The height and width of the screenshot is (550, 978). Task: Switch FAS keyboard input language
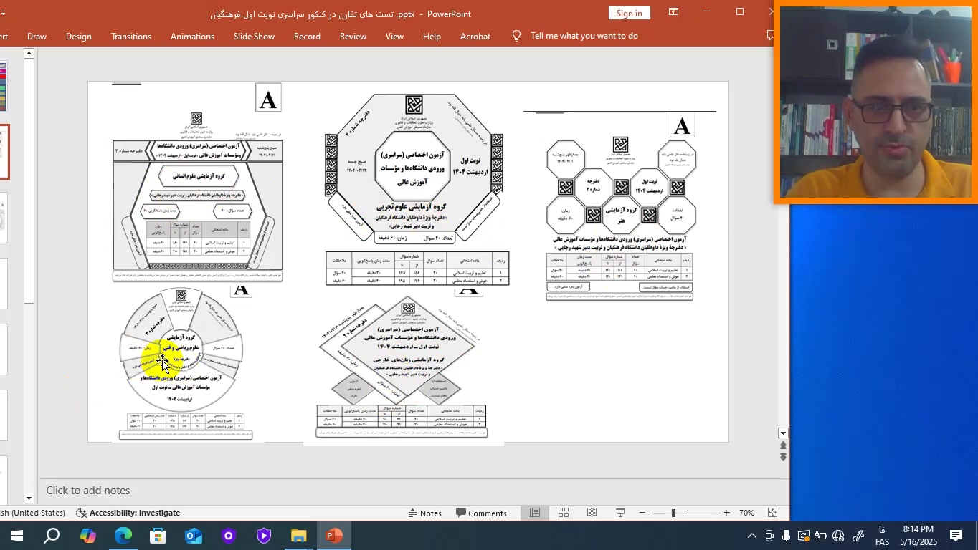[882, 536]
